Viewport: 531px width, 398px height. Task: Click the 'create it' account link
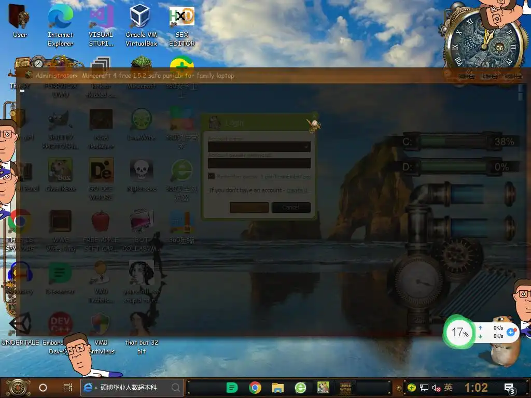[297, 190]
